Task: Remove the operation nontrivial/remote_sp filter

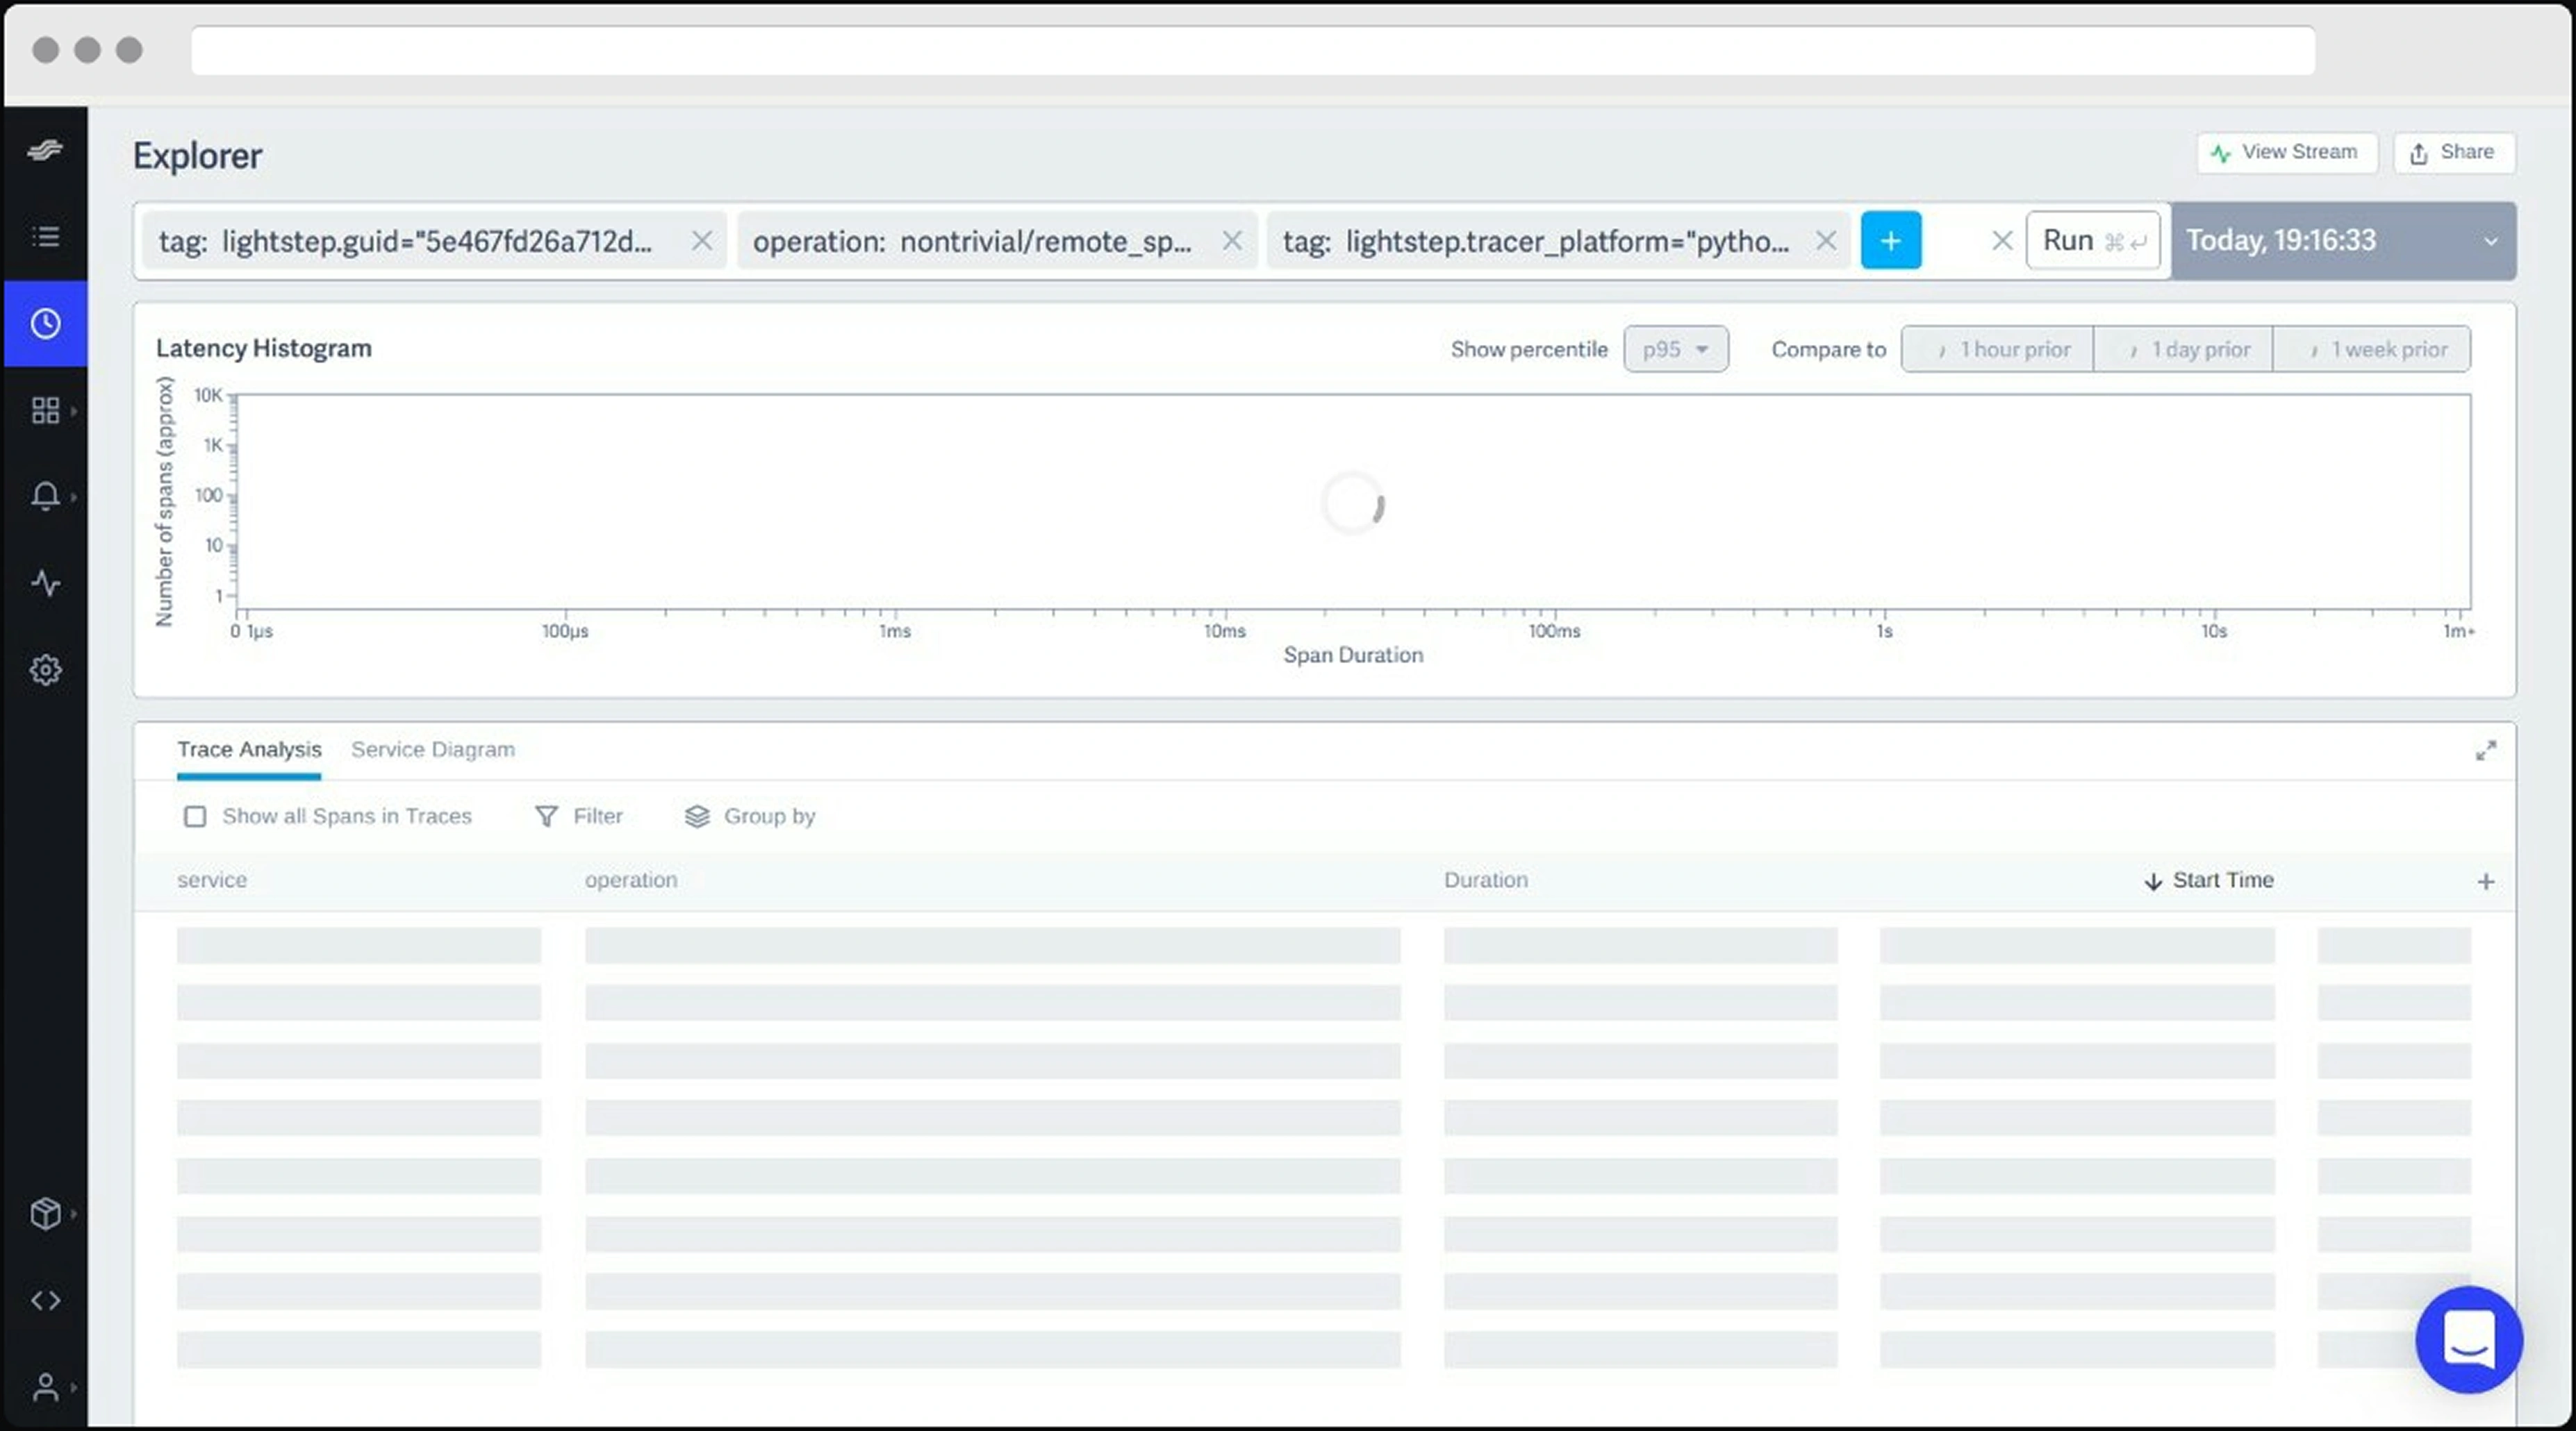Action: click(1232, 241)
